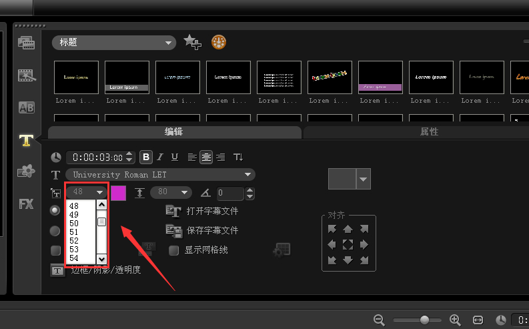Image resolution: width=529 pixels, height=329 pixels.
Task: Click the rotation angle icon
Action: pos(205,193)
